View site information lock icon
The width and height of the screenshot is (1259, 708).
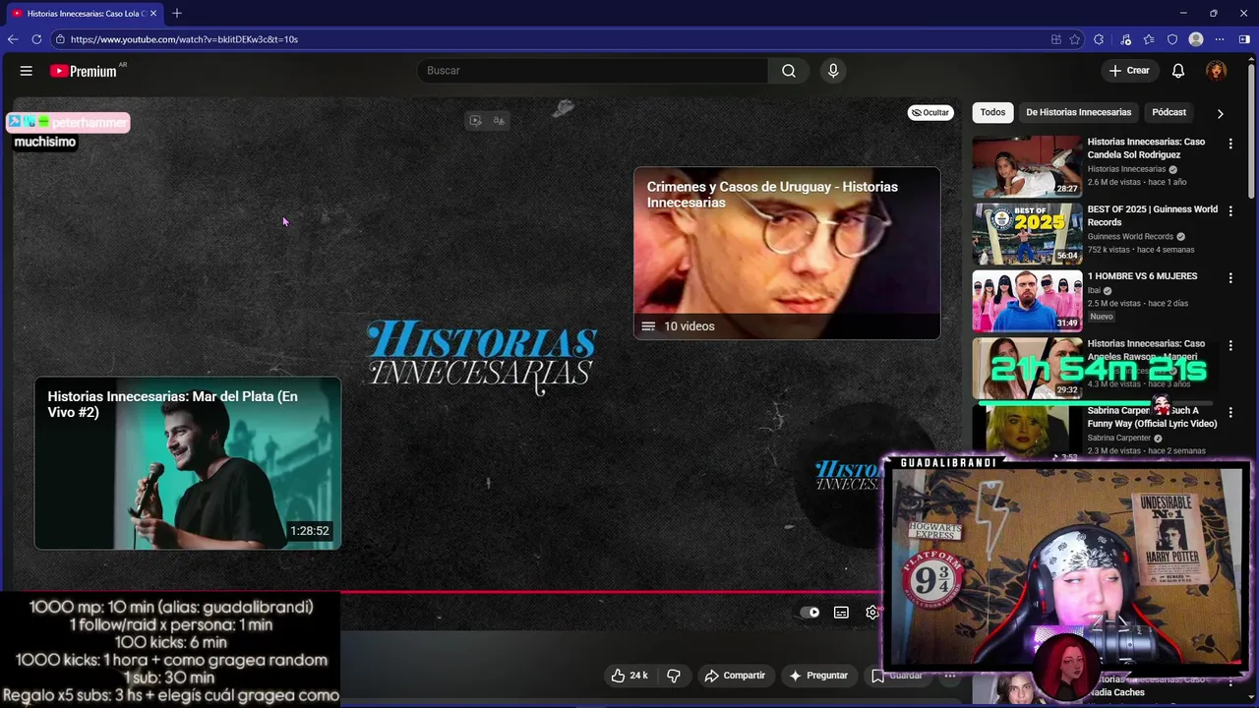pos(60,39)
